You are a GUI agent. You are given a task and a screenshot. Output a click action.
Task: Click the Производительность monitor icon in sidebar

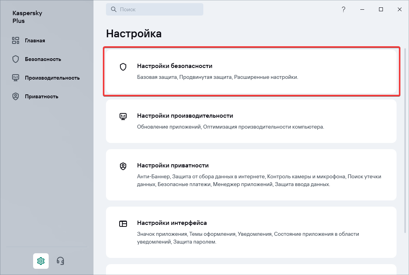point(16,78)
